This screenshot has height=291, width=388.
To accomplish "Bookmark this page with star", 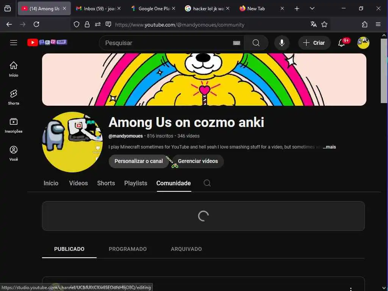I will click(324, 24).
